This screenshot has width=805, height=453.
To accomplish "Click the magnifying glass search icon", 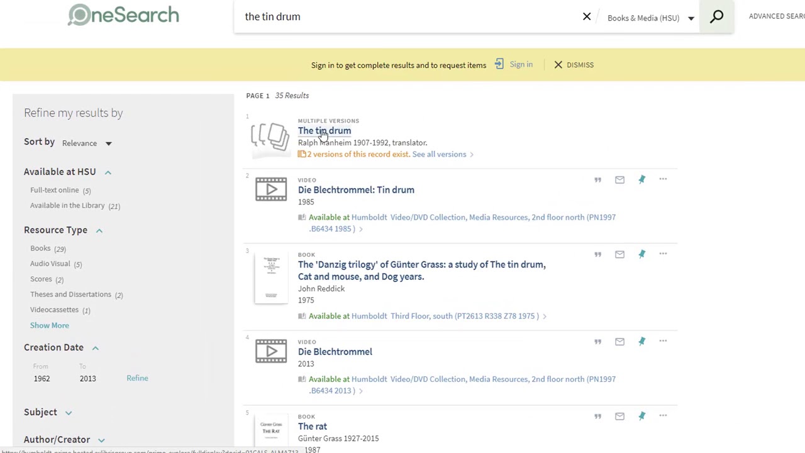I will pyautogui.click(x=716, y=17).
